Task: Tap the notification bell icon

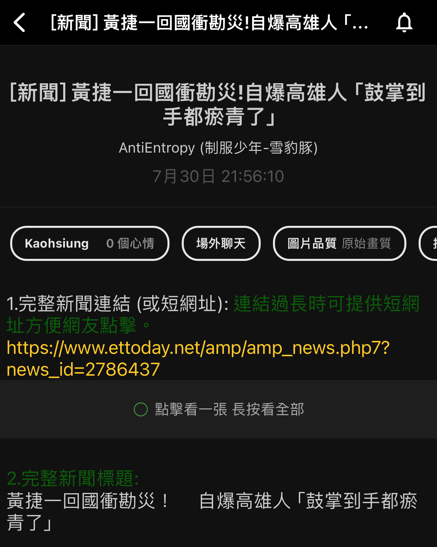Action: click(404, 22)
